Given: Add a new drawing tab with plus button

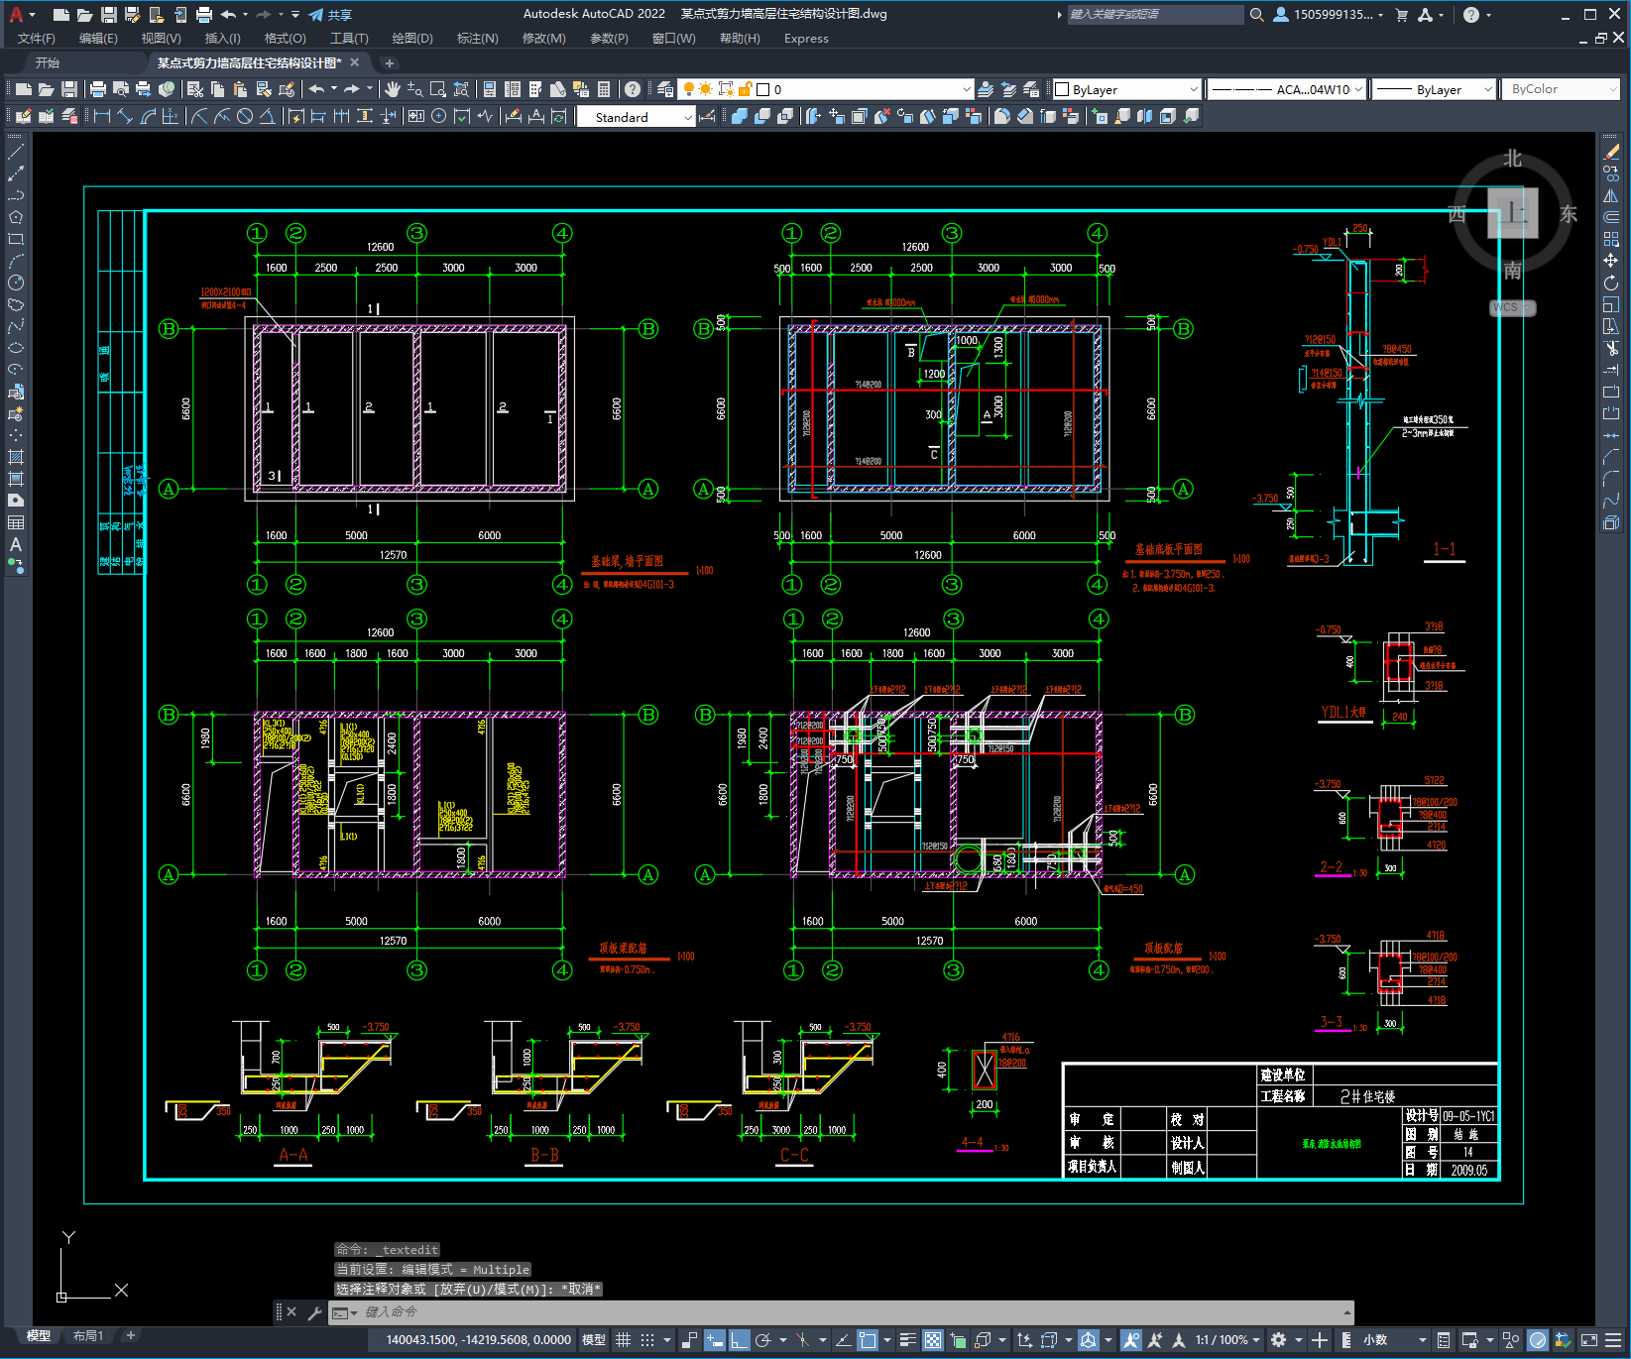Looking at the screenshot, I should point(390,63).
